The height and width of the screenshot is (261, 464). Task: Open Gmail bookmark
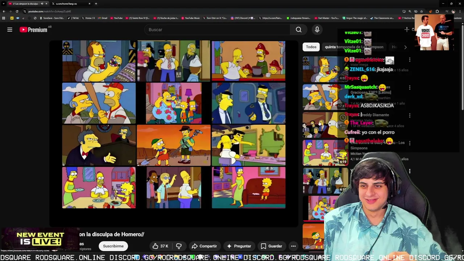(x=103, y=18)
